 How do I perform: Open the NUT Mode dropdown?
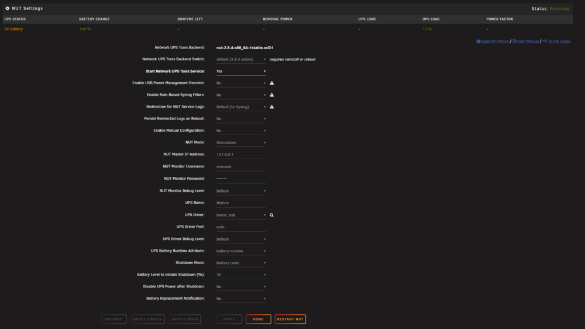(x=241, y=142)
